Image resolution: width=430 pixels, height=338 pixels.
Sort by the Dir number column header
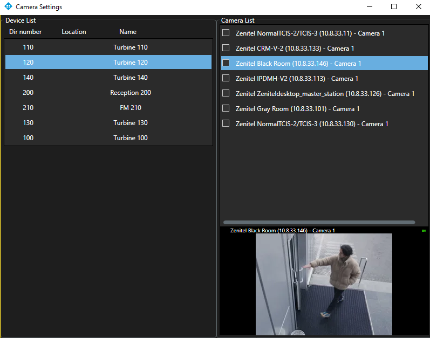tap(25, 32)
